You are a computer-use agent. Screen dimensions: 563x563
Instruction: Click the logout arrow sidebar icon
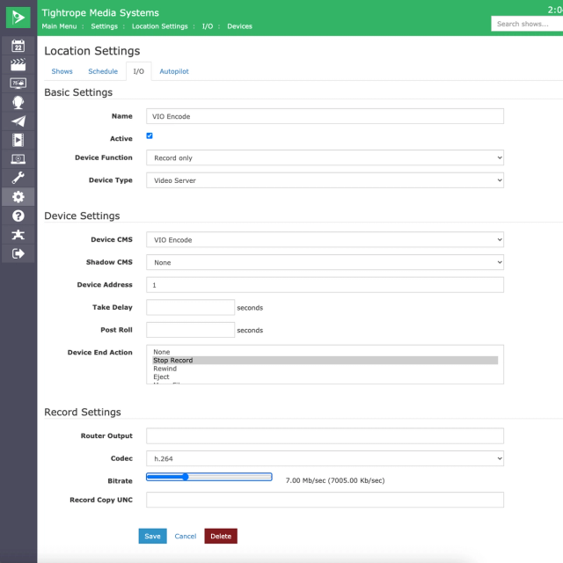18,253
